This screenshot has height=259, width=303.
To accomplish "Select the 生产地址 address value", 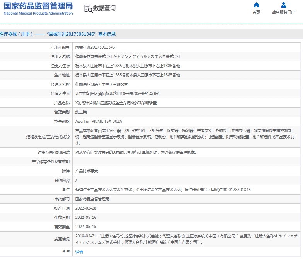I will click(x=128, y=75).
